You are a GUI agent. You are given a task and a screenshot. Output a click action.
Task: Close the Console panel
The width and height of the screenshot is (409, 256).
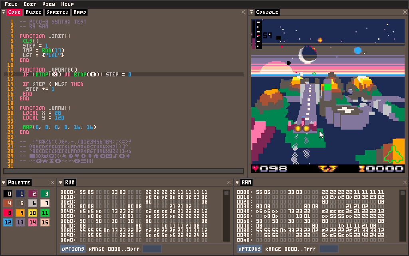click(405, 12)
